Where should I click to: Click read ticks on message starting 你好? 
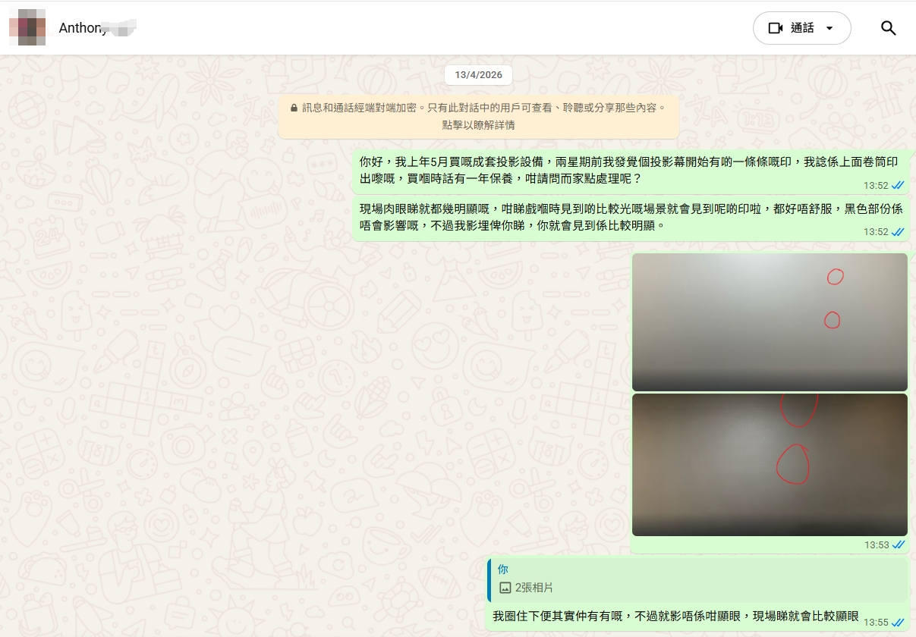(x=898, y=185)
